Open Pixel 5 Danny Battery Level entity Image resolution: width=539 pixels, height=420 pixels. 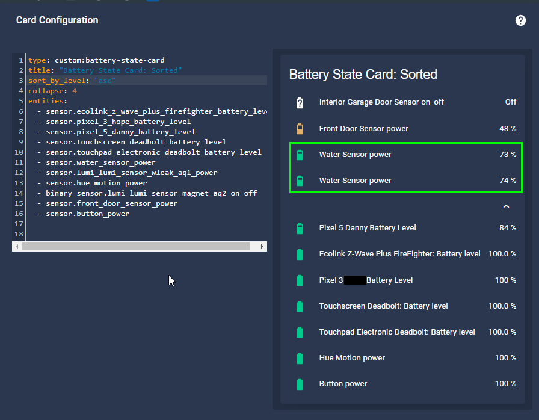tap(368, 228)
